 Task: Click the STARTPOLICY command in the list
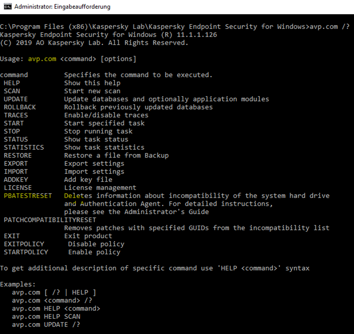(26, 252)
